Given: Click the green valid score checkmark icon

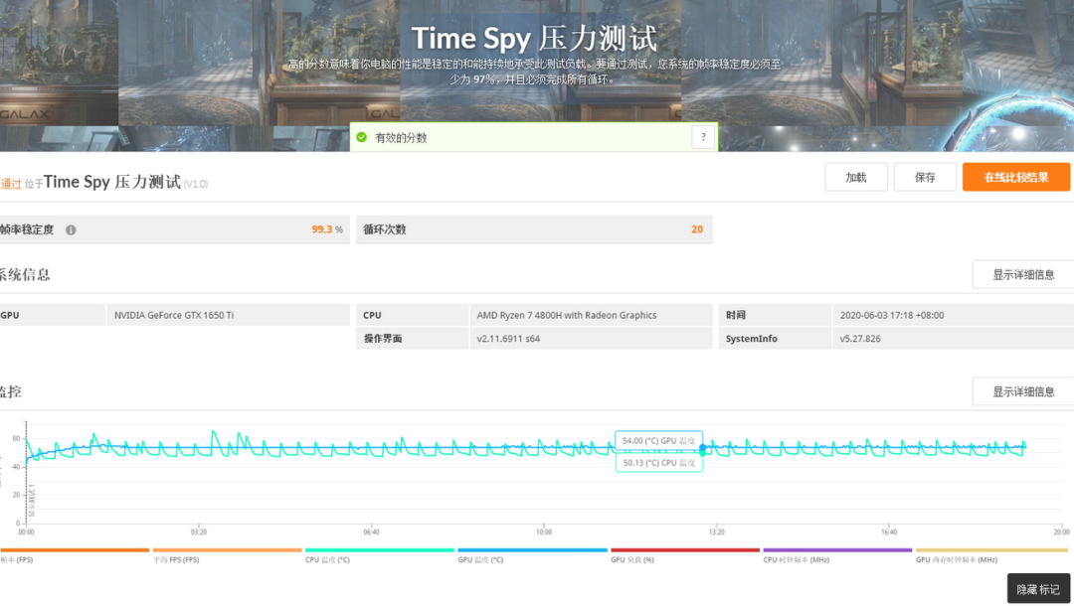Looking at the screenshot, I should pyautogui.click(x=362, y=137).
